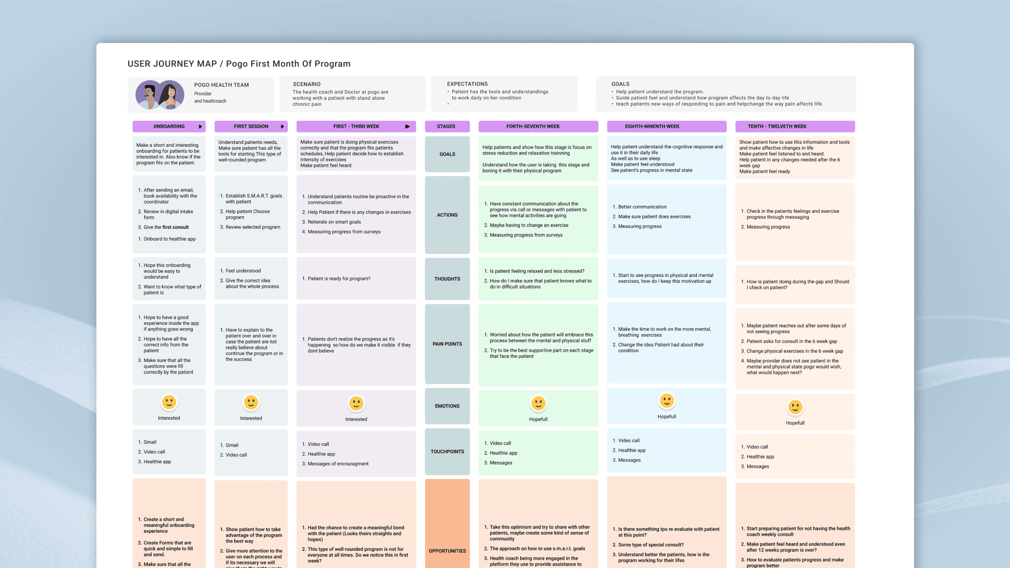The image size is (1010, 568).
Task: Select the TENTH - TWELVETH WEEK header
Action: (x=777, y=126)
